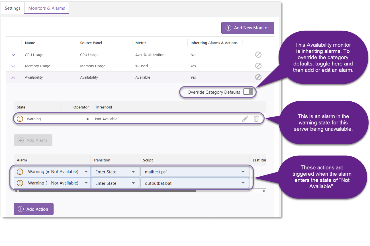Screen dimensions: 370x246
Task: Click the warning icon on the Not Available alarm
Action: (x=20, y=118)
